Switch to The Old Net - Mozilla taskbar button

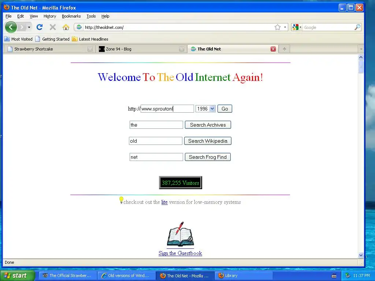(x=185, y=276)
